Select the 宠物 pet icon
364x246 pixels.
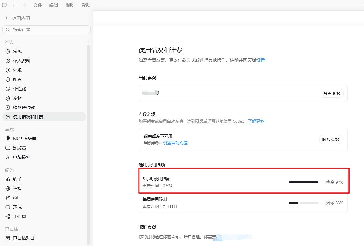[x=8, y=98]
